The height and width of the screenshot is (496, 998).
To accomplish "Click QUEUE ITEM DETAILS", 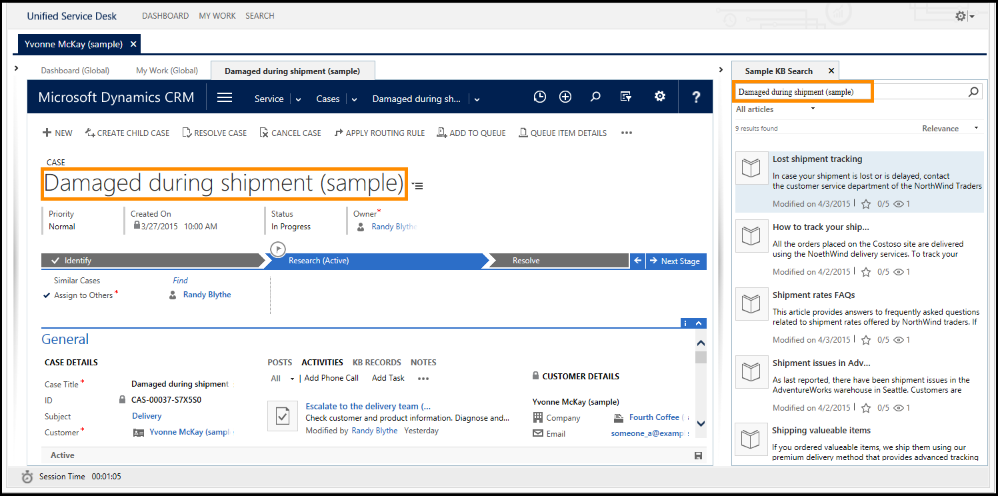I will [563, 133].
